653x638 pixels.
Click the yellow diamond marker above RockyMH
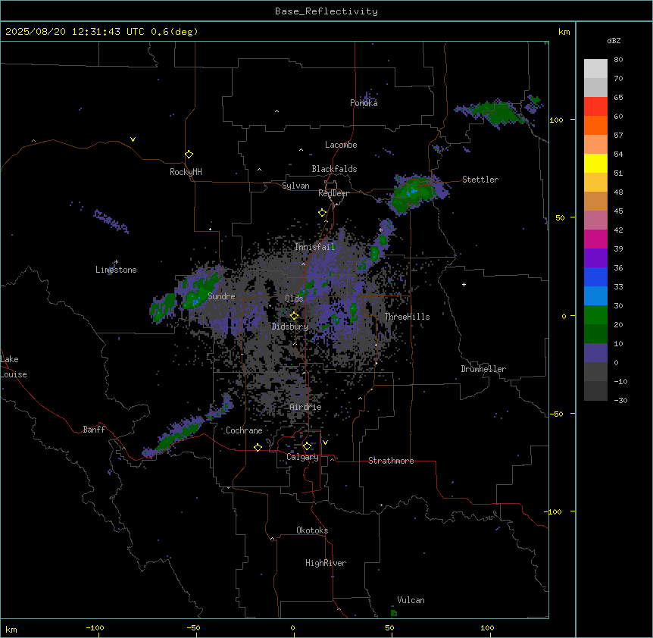point(189,155)
